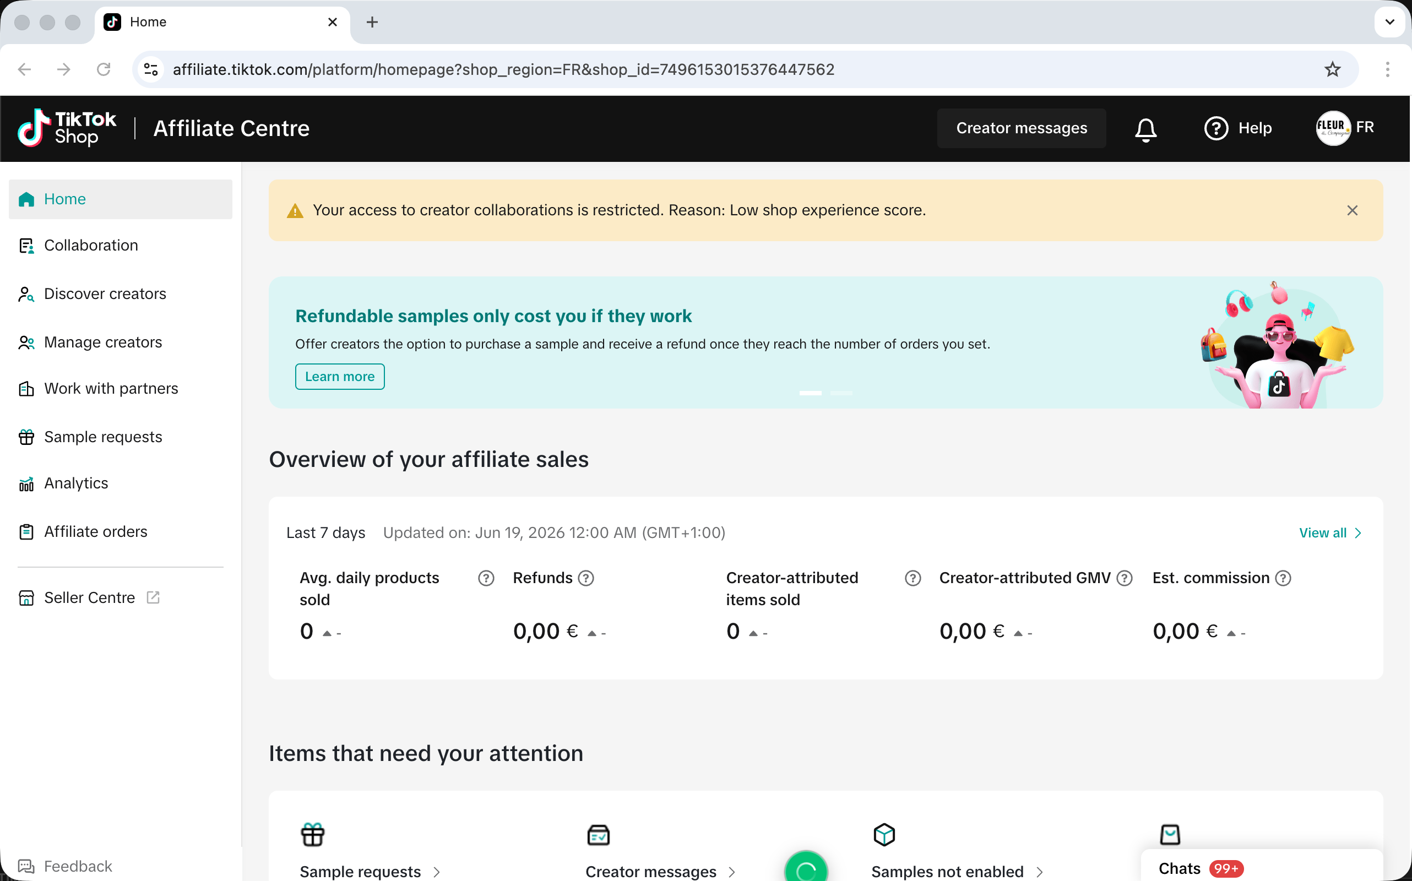Click the Help question mark icon

click(1215, 128)
